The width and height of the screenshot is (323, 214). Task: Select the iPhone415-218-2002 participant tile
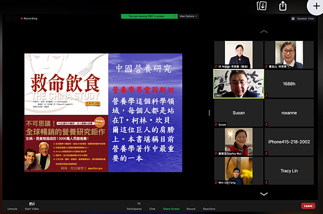[x=289, y=142]
